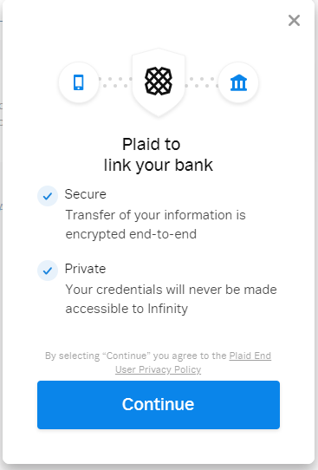Select the blue Continue button
Viewport: 318px width, 470px height.
pos(159,405)
